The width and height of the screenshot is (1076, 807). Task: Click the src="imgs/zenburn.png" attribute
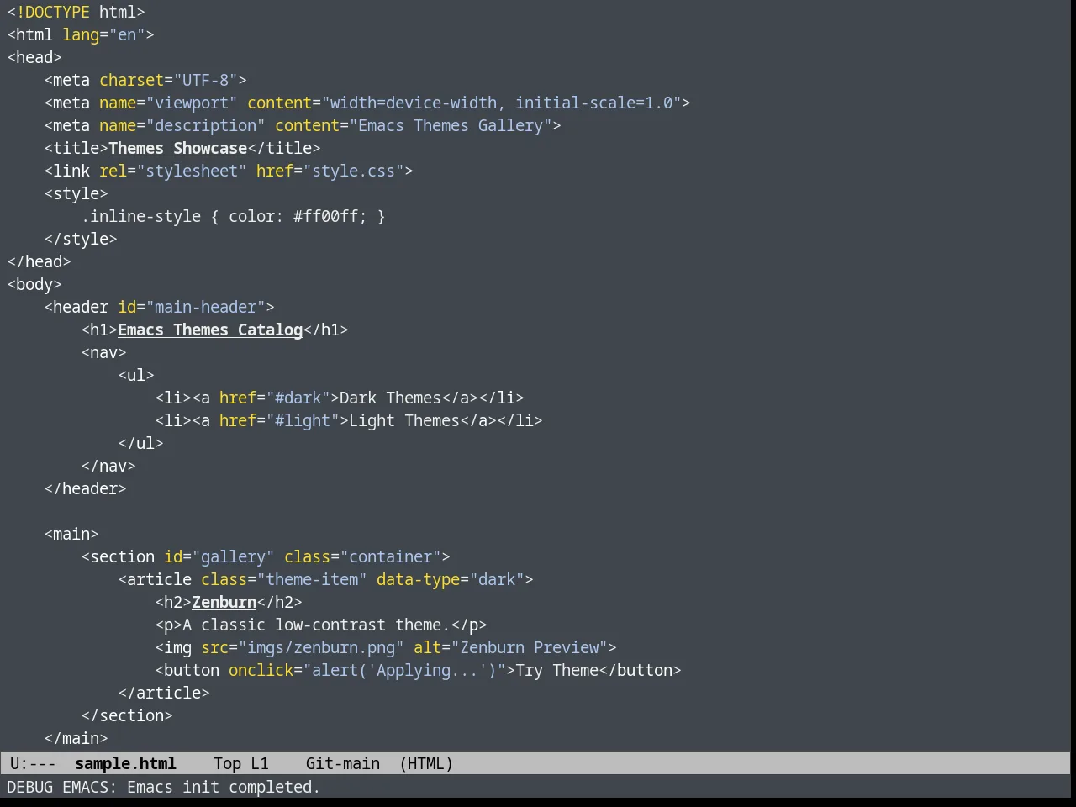303,647
